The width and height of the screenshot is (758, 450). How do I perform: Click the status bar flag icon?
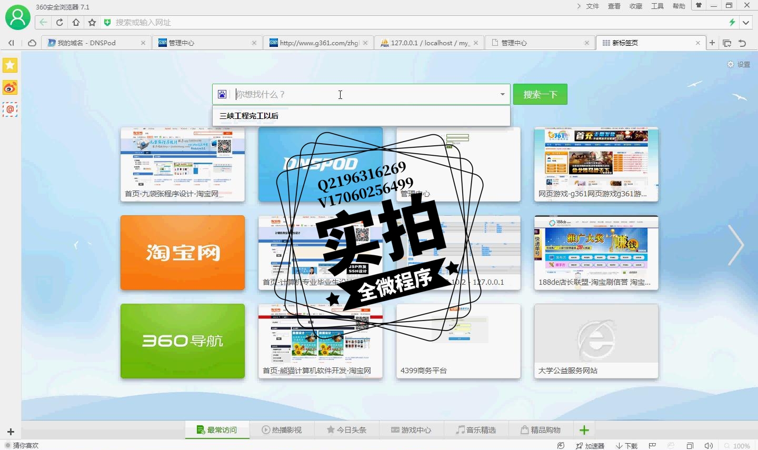(x=652, y=446)
